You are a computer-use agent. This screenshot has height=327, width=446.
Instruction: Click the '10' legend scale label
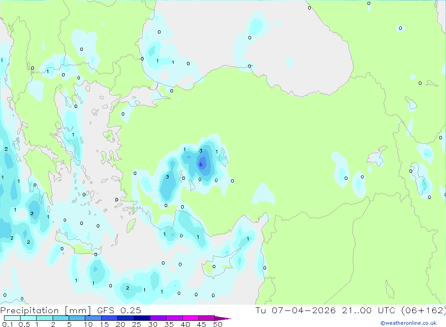[x=88, y=324]
